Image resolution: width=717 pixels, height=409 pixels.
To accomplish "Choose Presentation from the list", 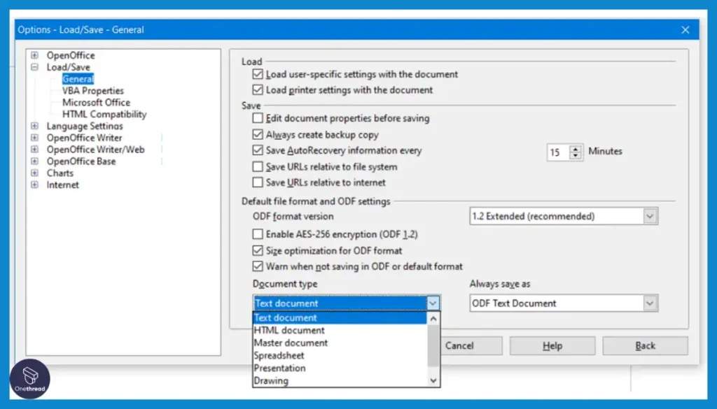I will (x=340, y=368).
